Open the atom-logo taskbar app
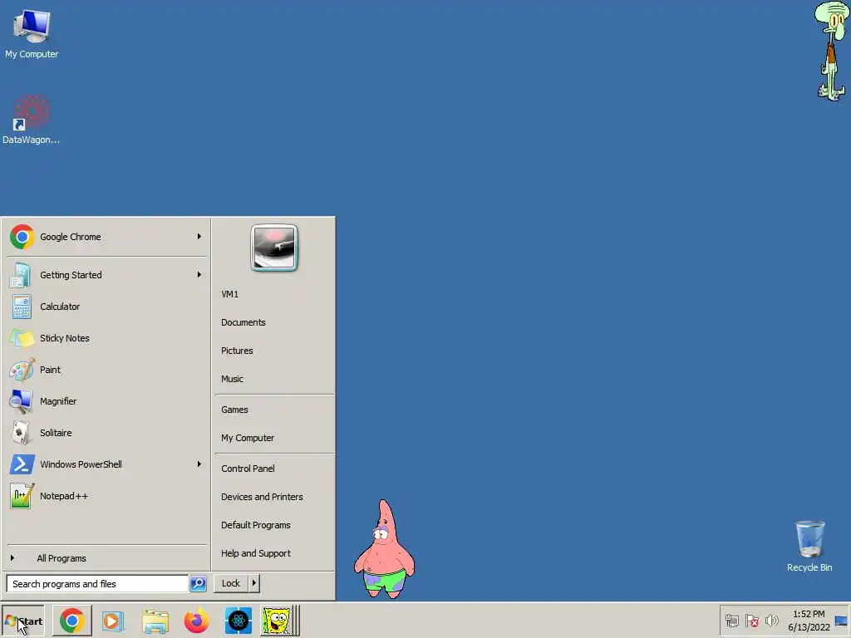Viewport: 851px width, 638px height. coord(239,621)
